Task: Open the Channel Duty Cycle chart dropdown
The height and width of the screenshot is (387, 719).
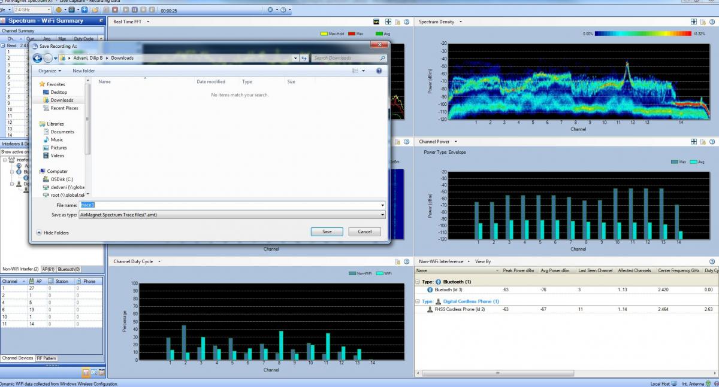Action: tap(159, 261)
